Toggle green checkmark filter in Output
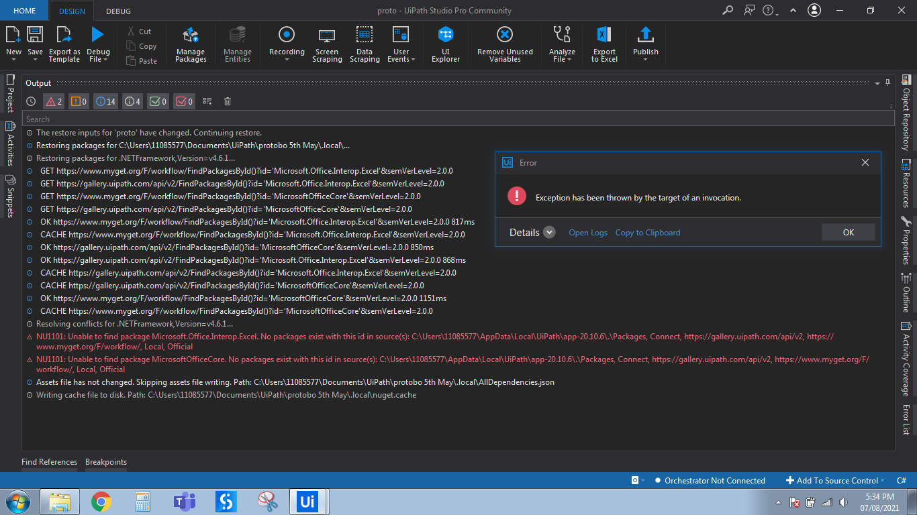 [x=158, y=101]
